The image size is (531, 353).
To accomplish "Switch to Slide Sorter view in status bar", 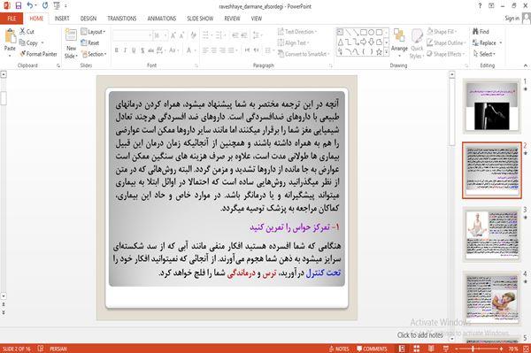I will 416,349.
